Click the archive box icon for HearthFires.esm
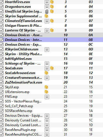This screenshot has height=137, width=103. click(x=52, y=2)
